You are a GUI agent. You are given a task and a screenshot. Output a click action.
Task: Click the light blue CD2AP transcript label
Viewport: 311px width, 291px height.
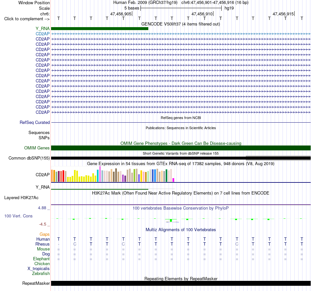(43, 34)
